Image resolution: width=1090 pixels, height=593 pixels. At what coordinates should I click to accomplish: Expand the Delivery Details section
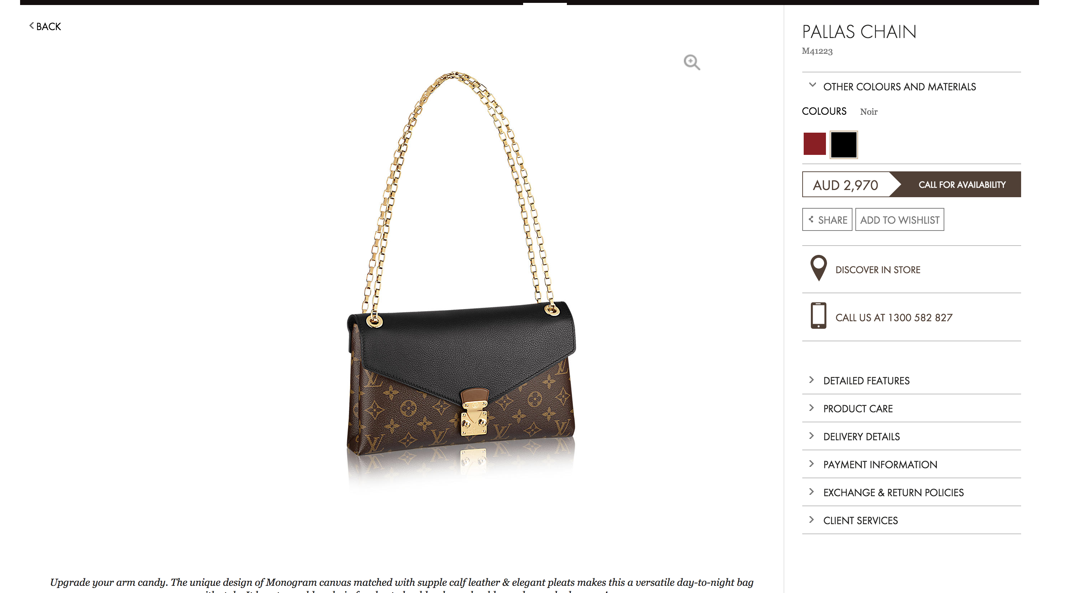pos(911,436)
